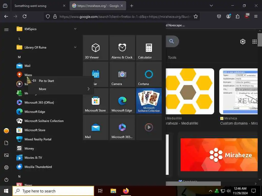Open the Alarms & Clock tile
The image size is (262, 196).
click(122, 48)
